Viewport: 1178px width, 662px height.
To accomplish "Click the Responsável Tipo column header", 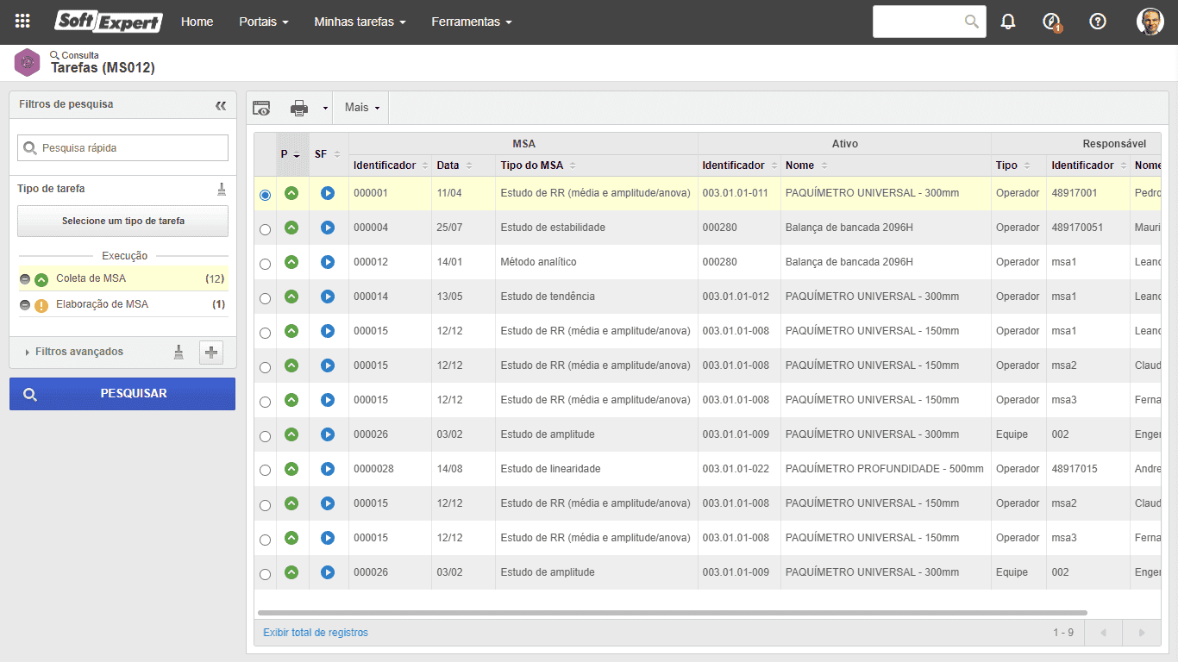I will pyautogui.click(x=1006, y=165).
